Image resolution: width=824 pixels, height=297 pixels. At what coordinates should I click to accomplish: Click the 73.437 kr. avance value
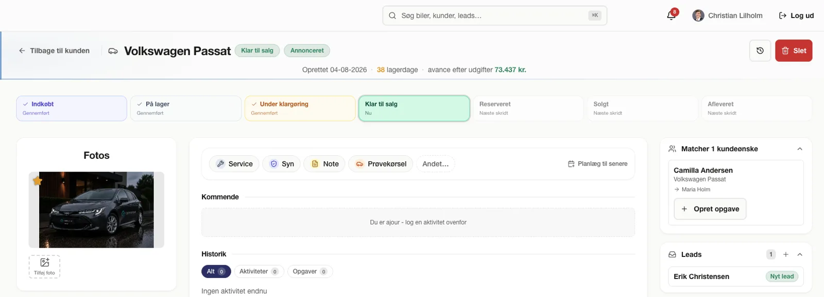pyautogui.click(x=510, y=70)
